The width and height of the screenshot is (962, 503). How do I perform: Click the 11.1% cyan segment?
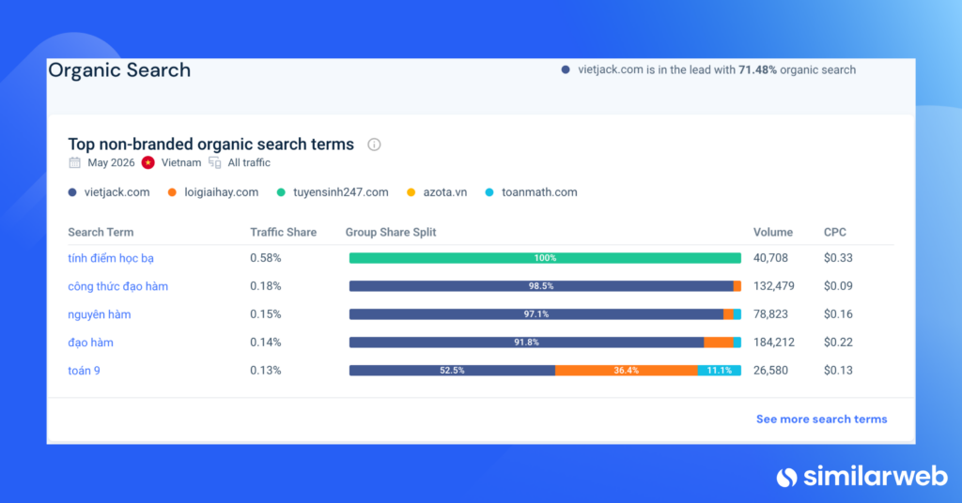click(719, 371)
